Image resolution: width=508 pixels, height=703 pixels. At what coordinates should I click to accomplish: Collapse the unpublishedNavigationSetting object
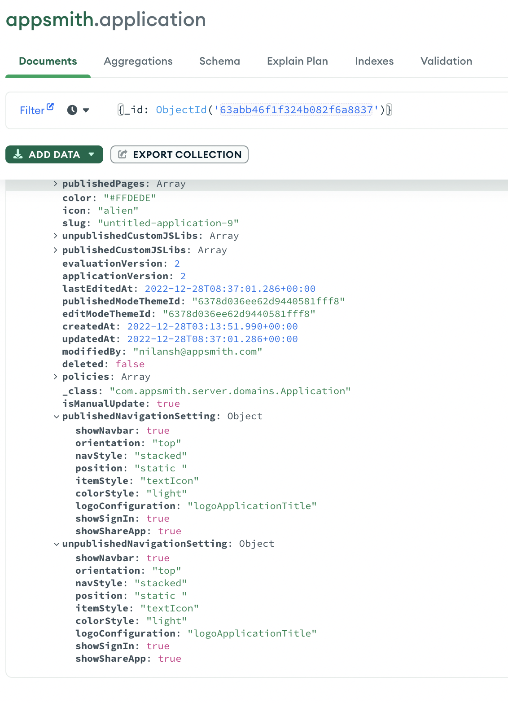tap(56, 544)
